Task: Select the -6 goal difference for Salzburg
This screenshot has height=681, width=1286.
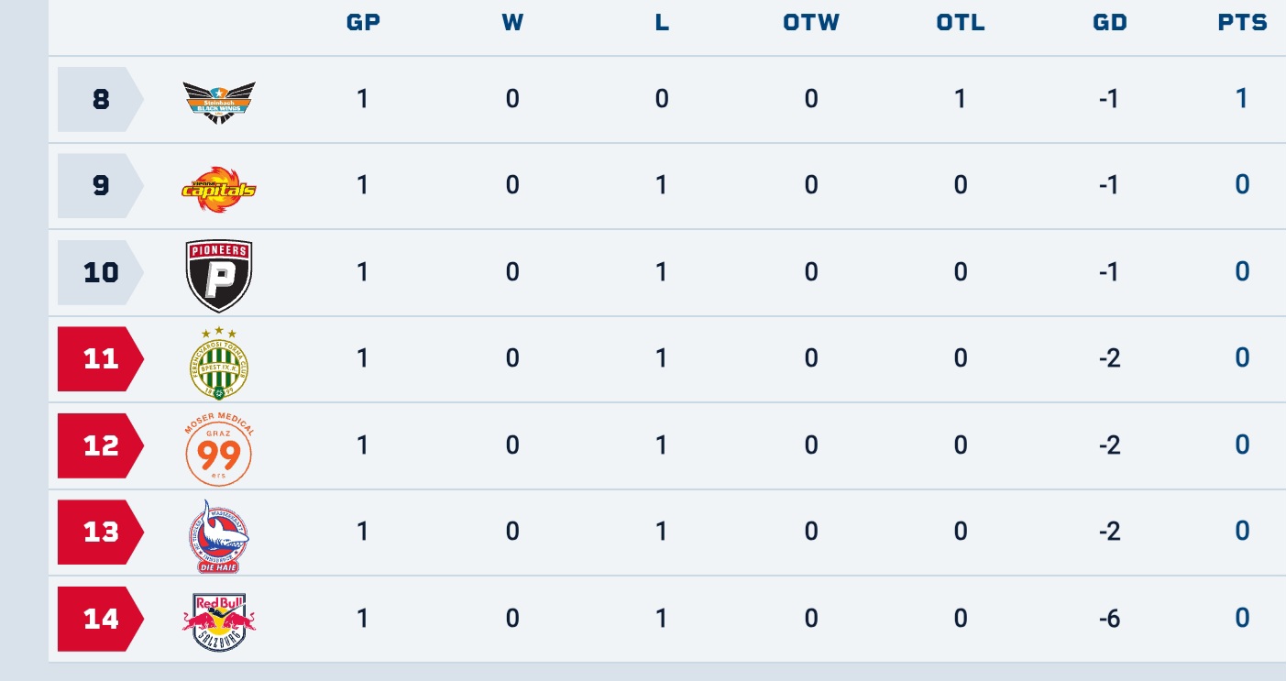Action: (x=1109, y=619)
